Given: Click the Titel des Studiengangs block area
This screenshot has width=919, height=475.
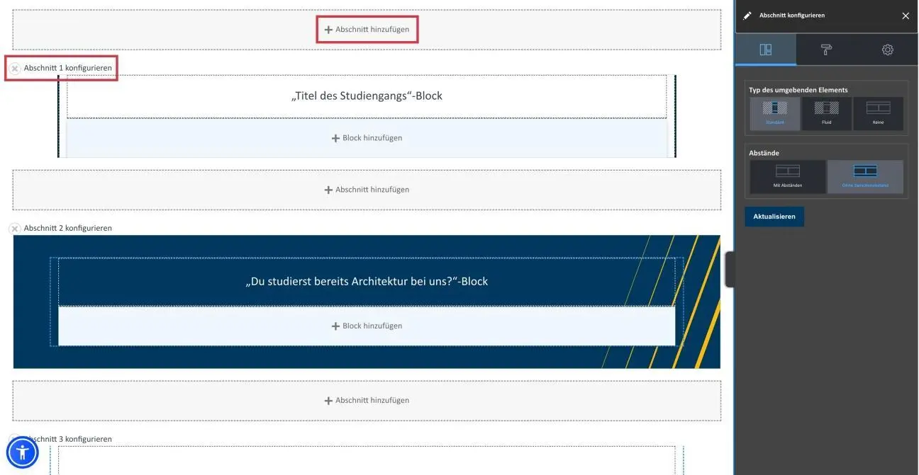Looking at the screenshot, I should [x=367, y=96].
